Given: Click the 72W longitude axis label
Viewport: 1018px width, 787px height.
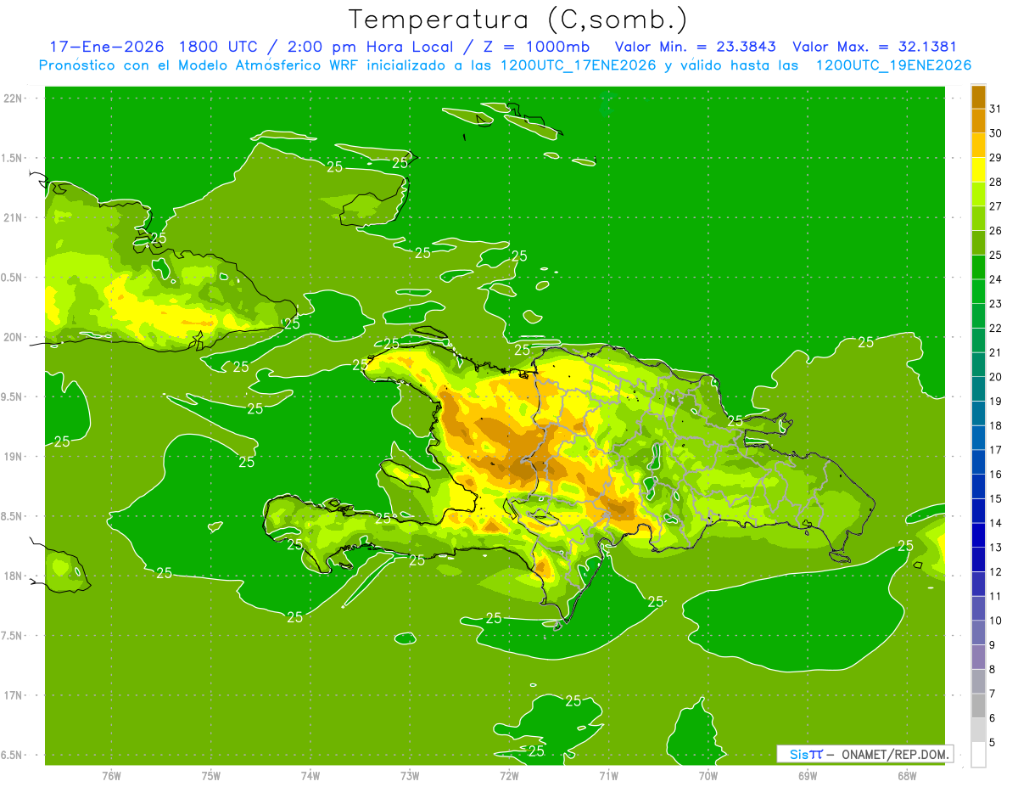Looking at the screenshot, I should tap(509, 776).
